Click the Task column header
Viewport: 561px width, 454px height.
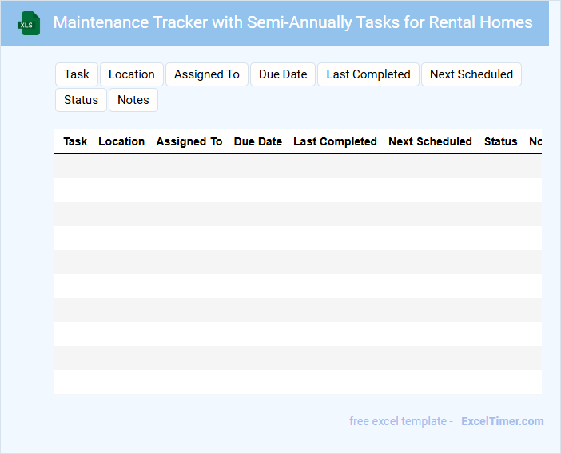tap(75, 141)
